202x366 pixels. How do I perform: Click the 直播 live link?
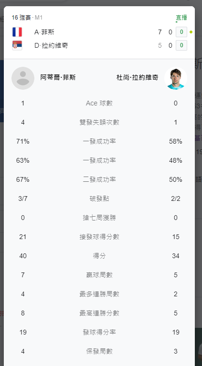pos(181,18)
